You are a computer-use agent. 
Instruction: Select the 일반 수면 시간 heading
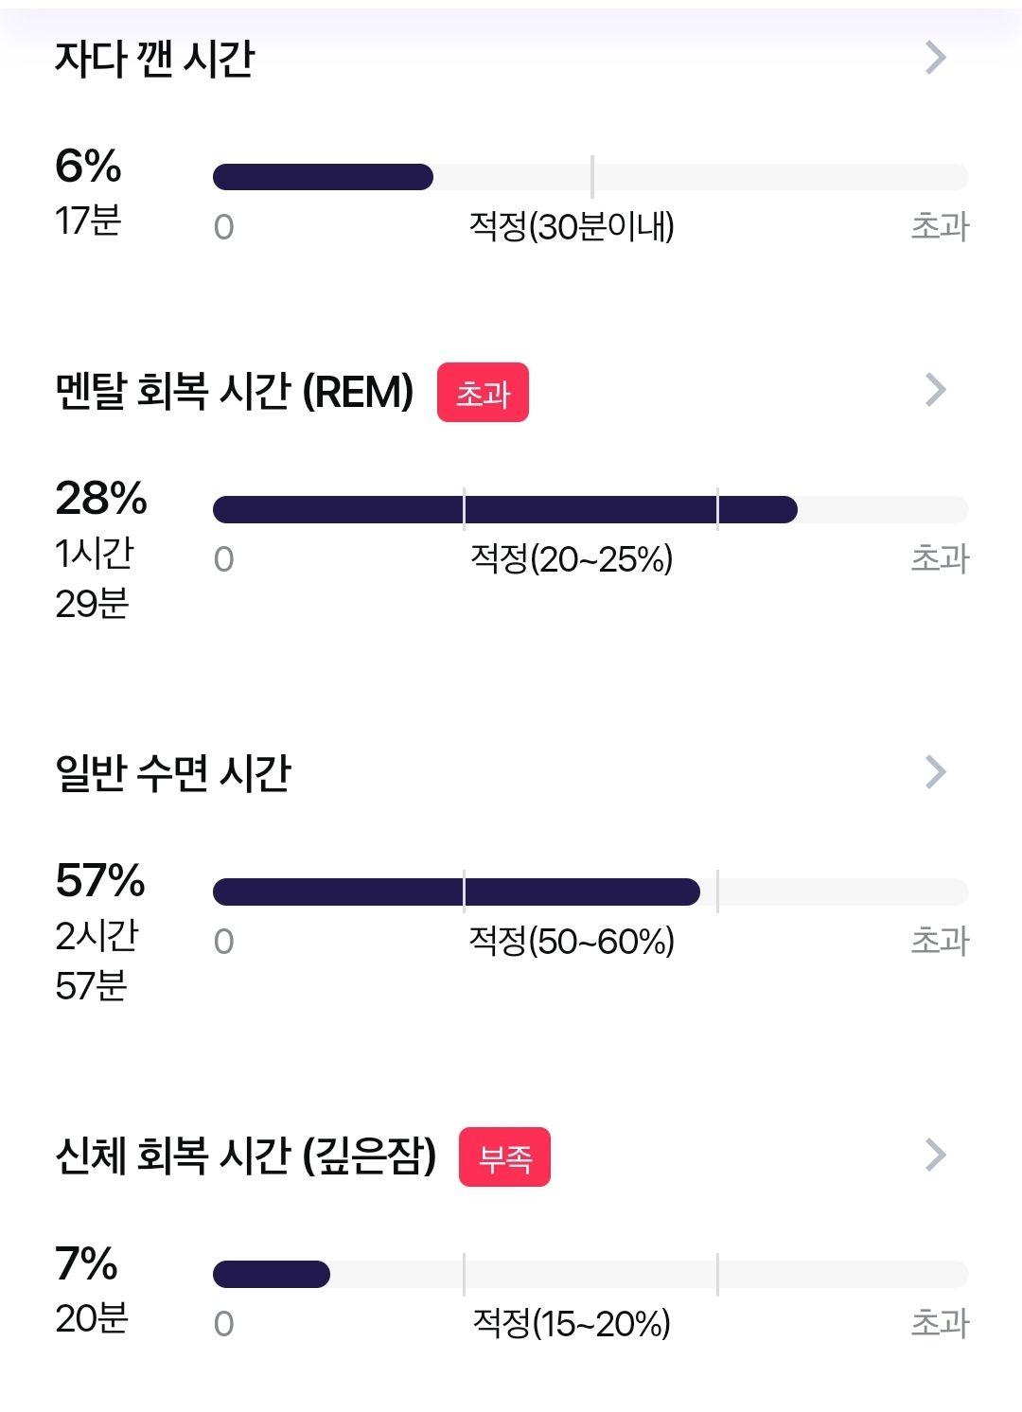(x=173, y=773)
